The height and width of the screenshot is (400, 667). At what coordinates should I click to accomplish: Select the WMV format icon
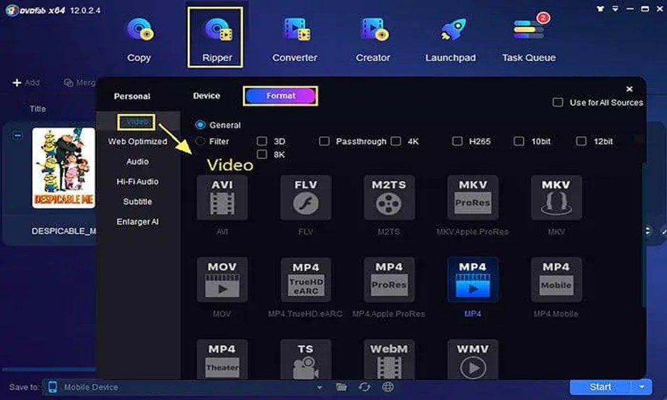coord(473,359)
